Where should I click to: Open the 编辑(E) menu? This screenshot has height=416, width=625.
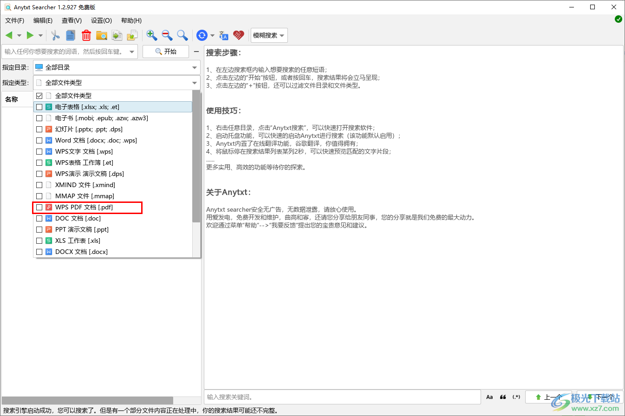point(43,20)
